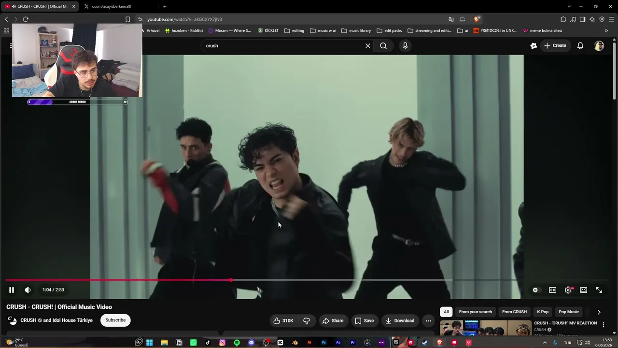Download the video
The height and width of the screenshot is (348, 618).
400,321
